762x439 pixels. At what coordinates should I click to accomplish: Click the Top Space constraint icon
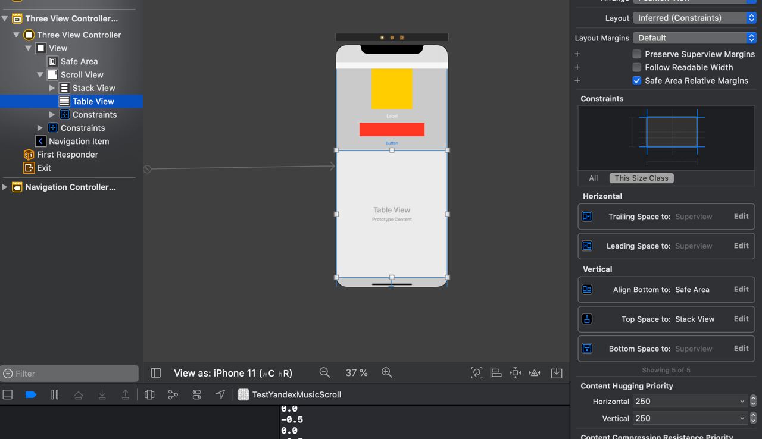pos(587,319)
